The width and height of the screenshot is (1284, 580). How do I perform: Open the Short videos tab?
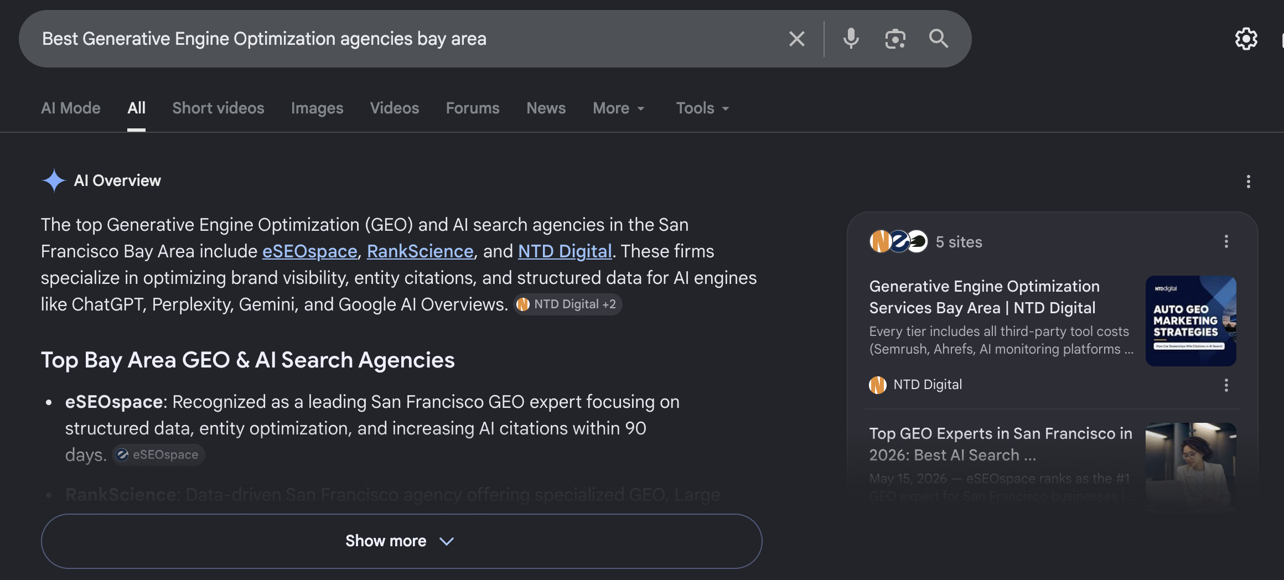[218, 108]
